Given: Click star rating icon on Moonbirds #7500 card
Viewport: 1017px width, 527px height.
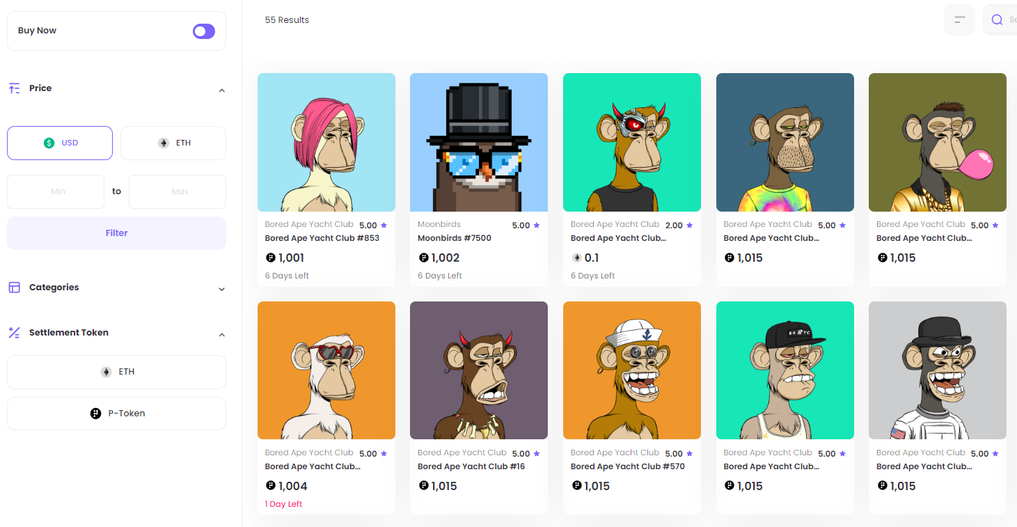Looking at the screenshot, I should 537,226.
